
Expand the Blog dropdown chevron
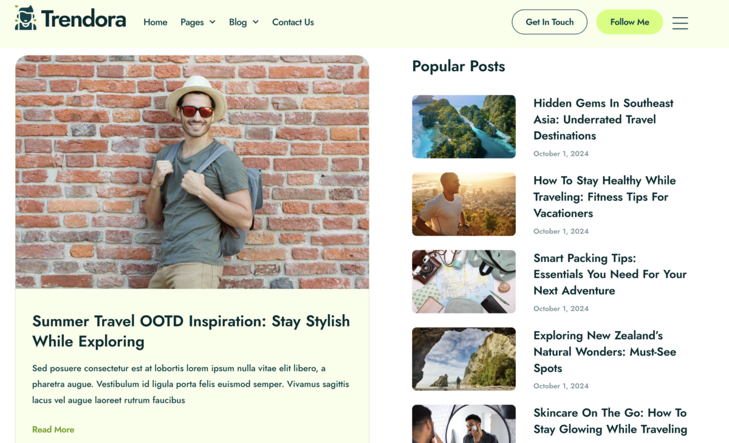[256, 22]
